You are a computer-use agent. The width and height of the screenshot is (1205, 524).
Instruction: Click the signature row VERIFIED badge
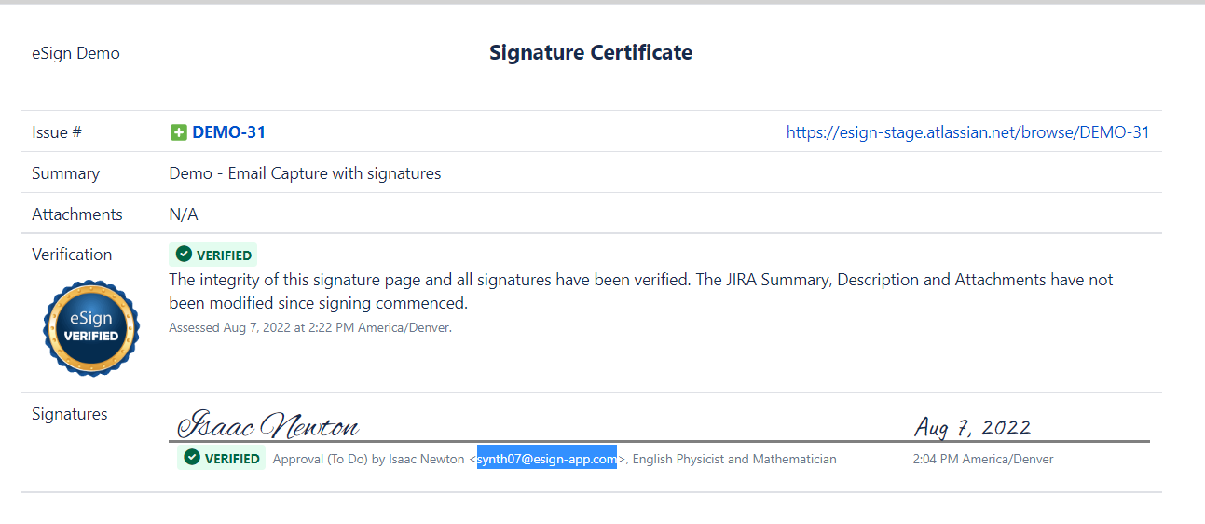222,458
